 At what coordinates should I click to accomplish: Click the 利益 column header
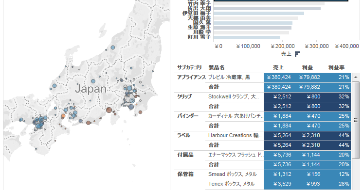tap(308, 67)
